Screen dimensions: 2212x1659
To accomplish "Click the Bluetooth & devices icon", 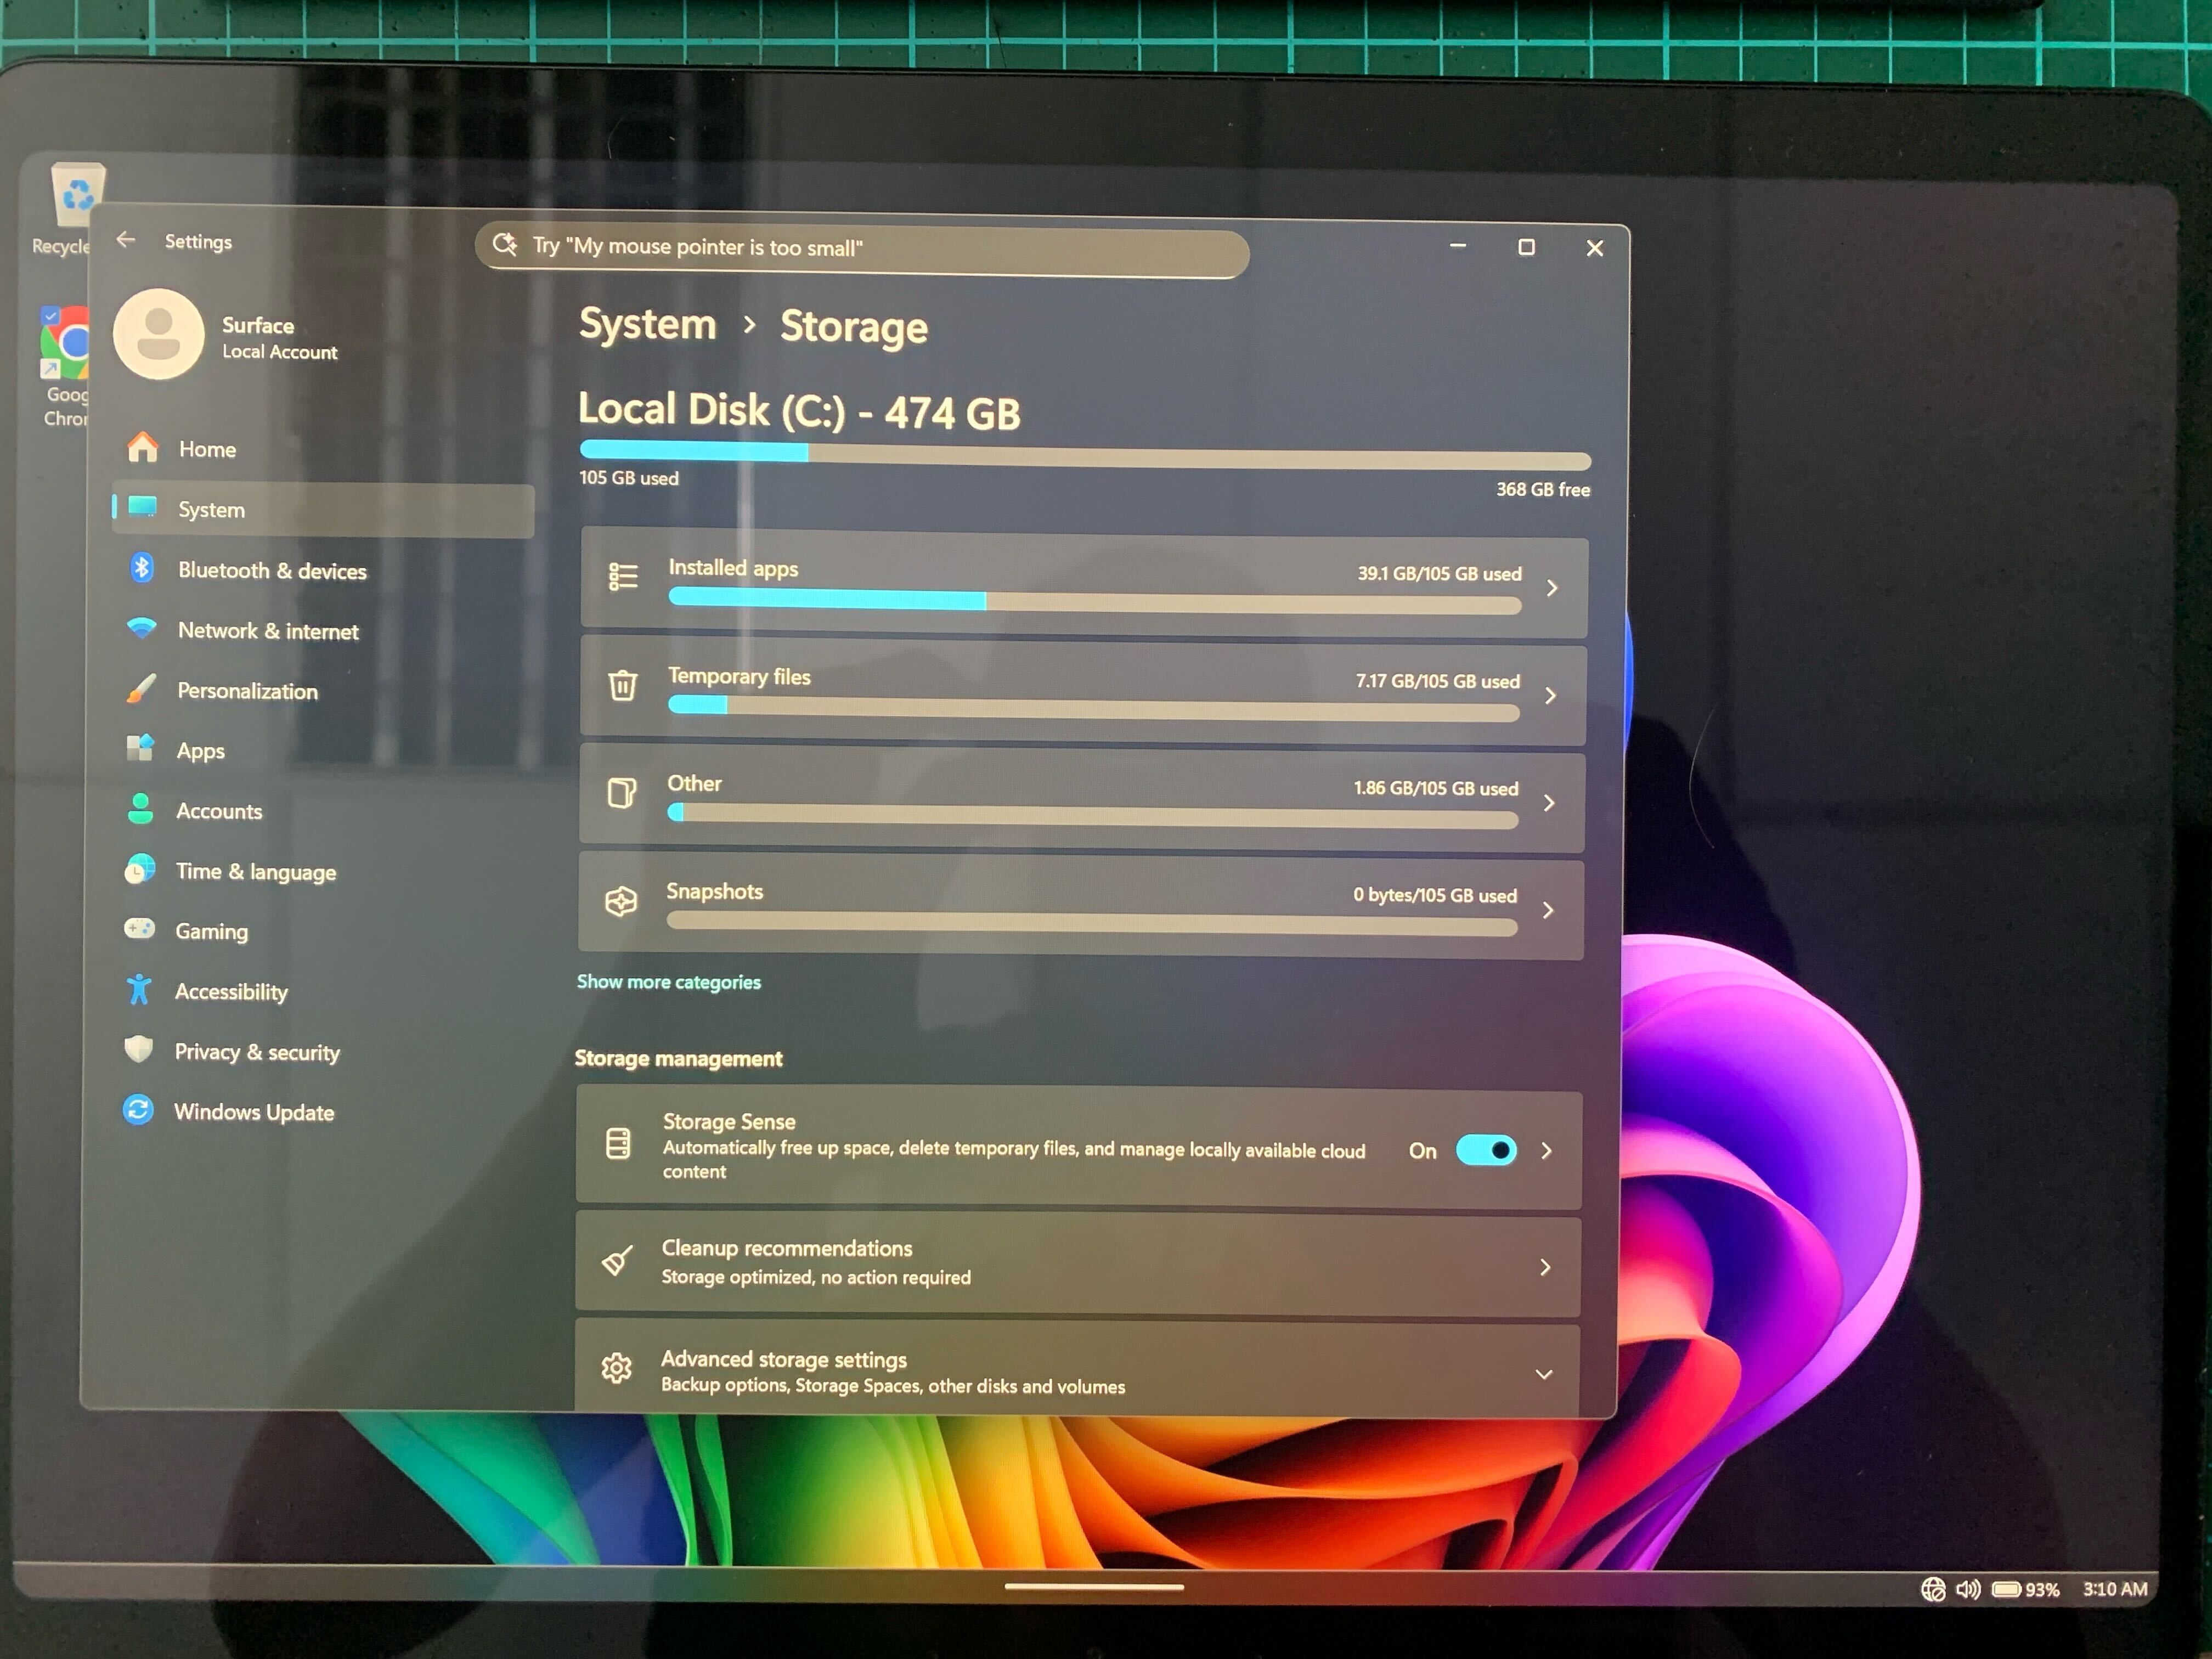I will (142, 569).
